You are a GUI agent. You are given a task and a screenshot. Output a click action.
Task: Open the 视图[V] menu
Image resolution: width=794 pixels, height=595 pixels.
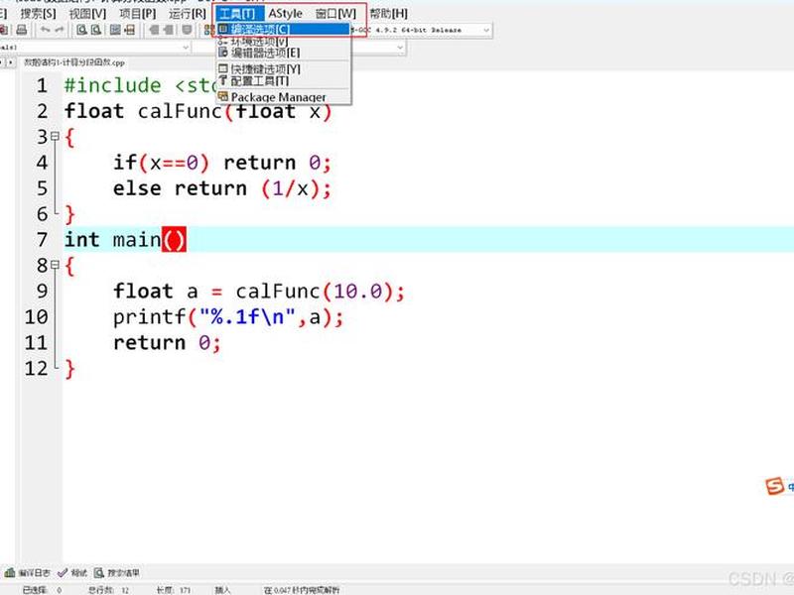click(87, 14)
